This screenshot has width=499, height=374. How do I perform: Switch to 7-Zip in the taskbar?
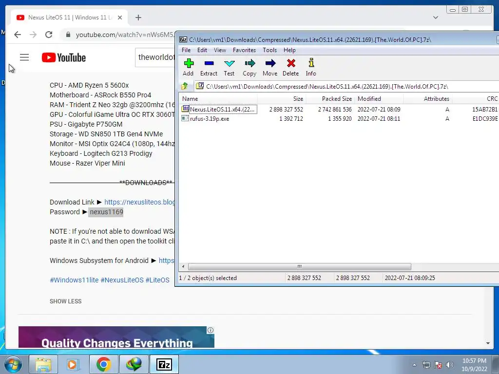pos(164,364)
